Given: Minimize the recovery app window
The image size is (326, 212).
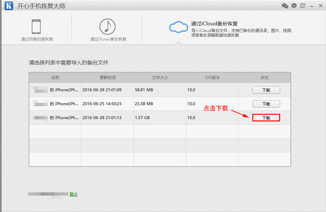Looking at the screenshot, I should pos(312,6).
